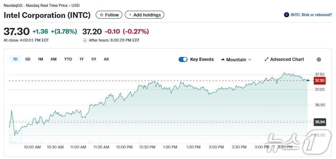Screen dimensions: 336x159
Task: Switch chart to YTD range
Action: point(68,59)
